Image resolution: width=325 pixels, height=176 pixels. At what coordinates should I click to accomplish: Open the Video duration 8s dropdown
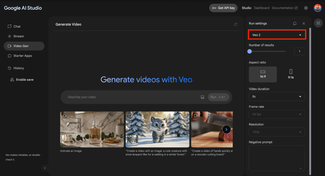tap(277, 97)
